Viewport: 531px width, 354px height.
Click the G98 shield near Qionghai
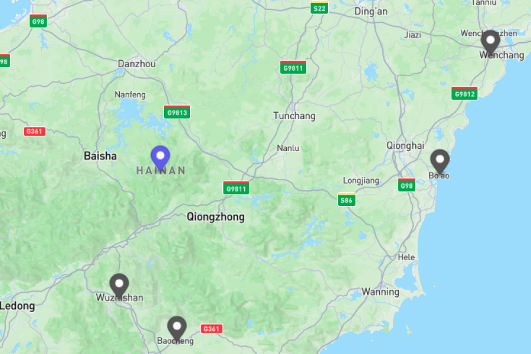407,185
